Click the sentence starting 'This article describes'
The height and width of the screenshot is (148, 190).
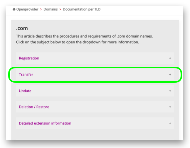(84, 36)
